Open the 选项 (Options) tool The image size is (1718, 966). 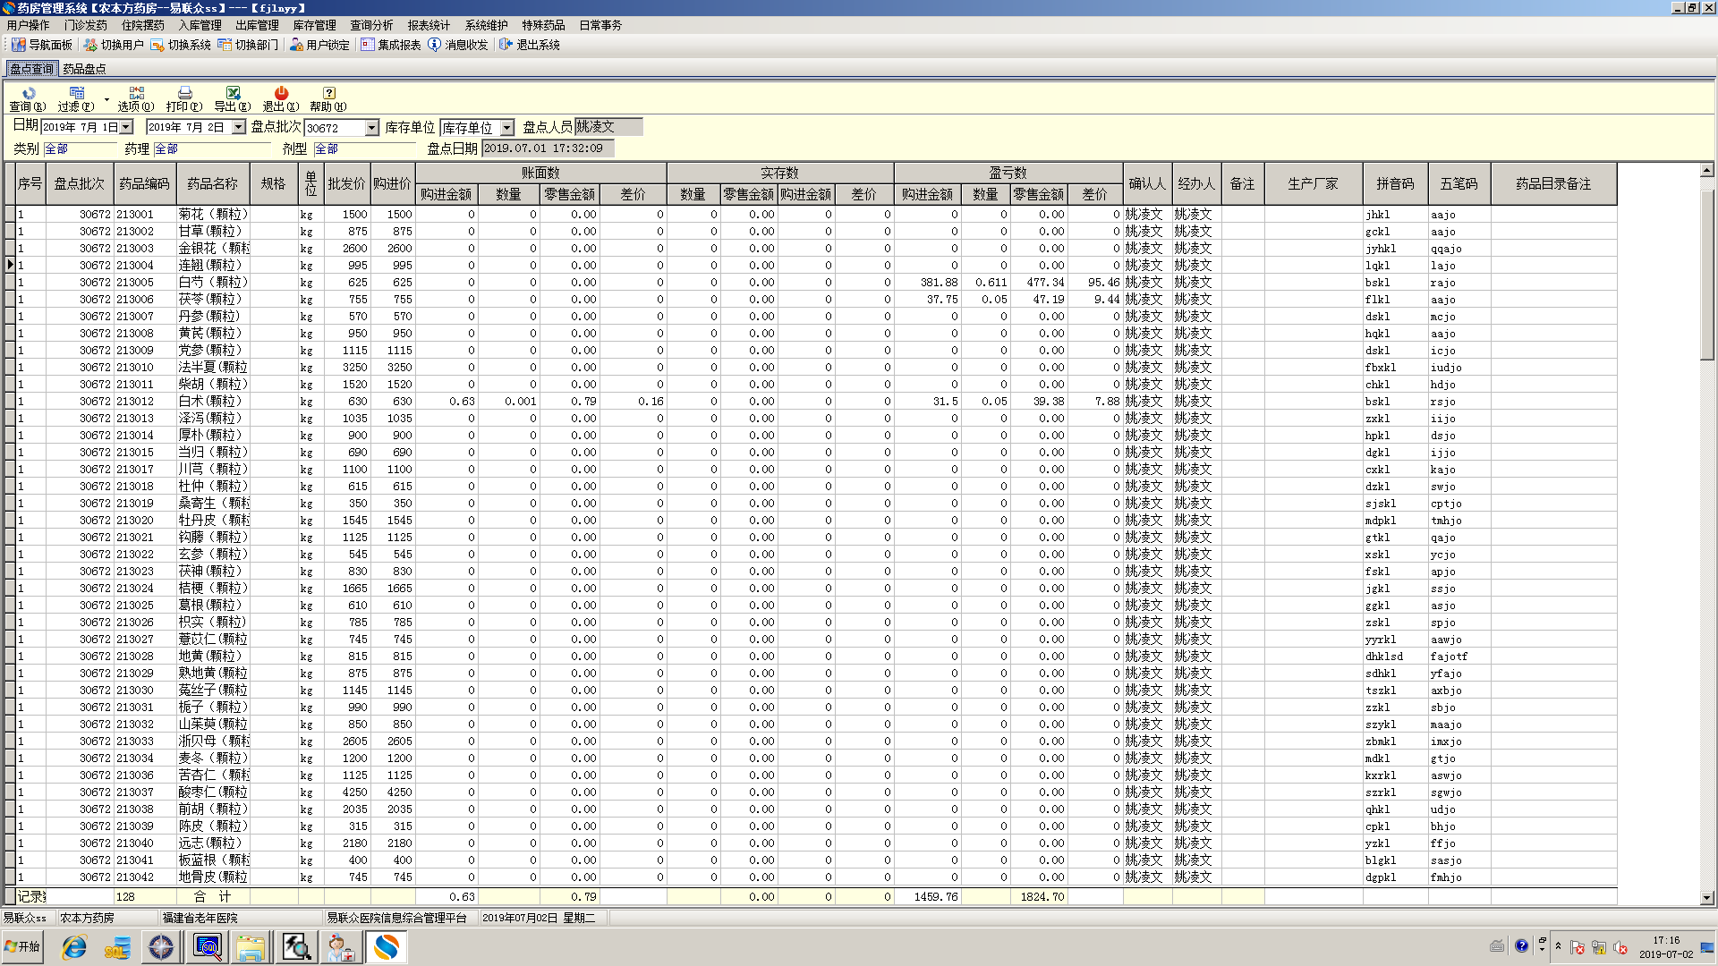click(x=136, y=94)
